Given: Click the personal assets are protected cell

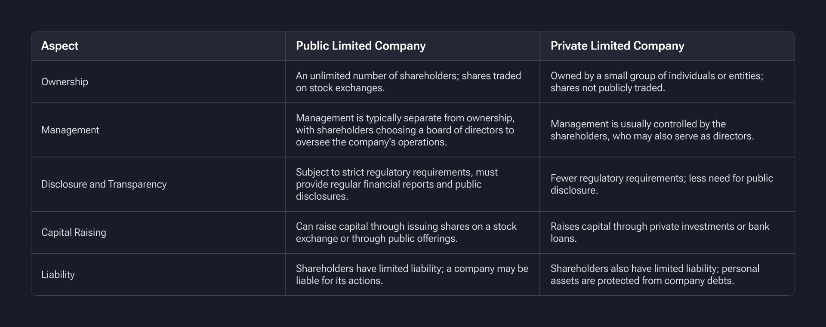Looking at the screenshot, I should pyautogui.click(x=654, y=275).
